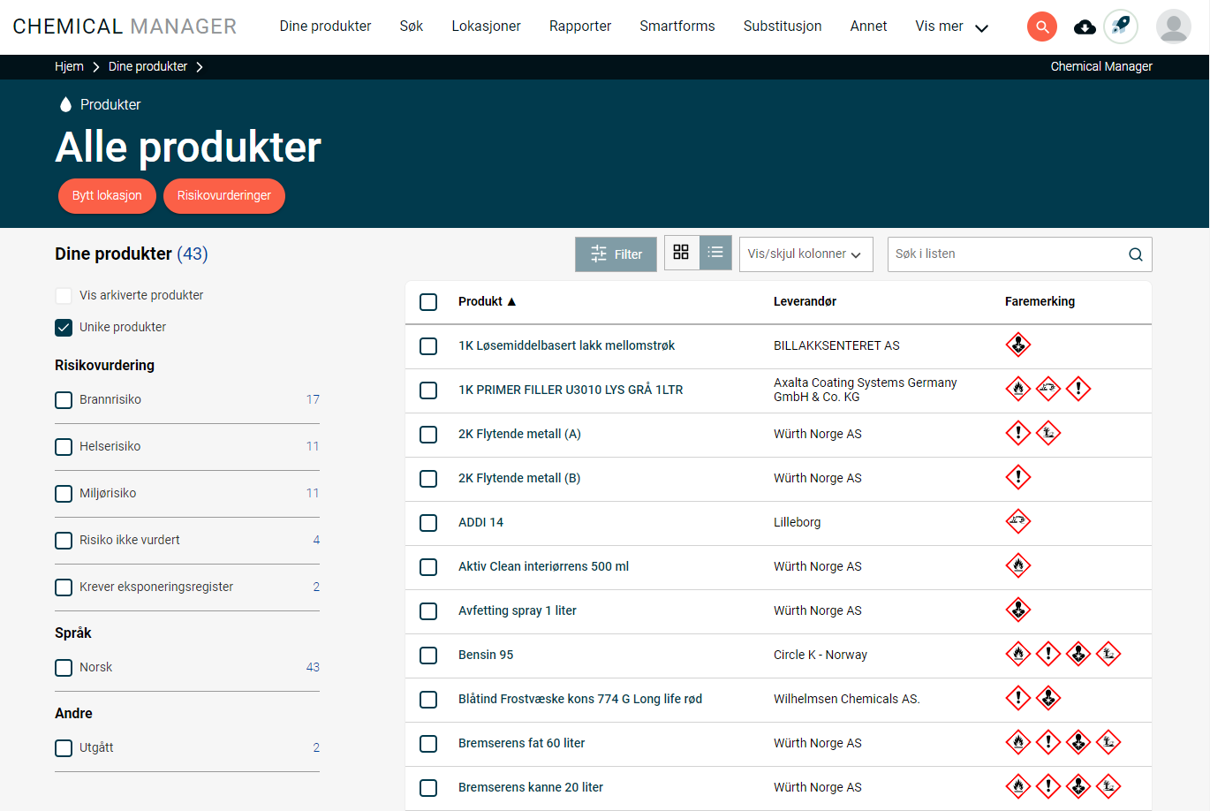Tick the Utgått filter checkbox
This screenshot has height=811, width=1210.
pos(64,748)
